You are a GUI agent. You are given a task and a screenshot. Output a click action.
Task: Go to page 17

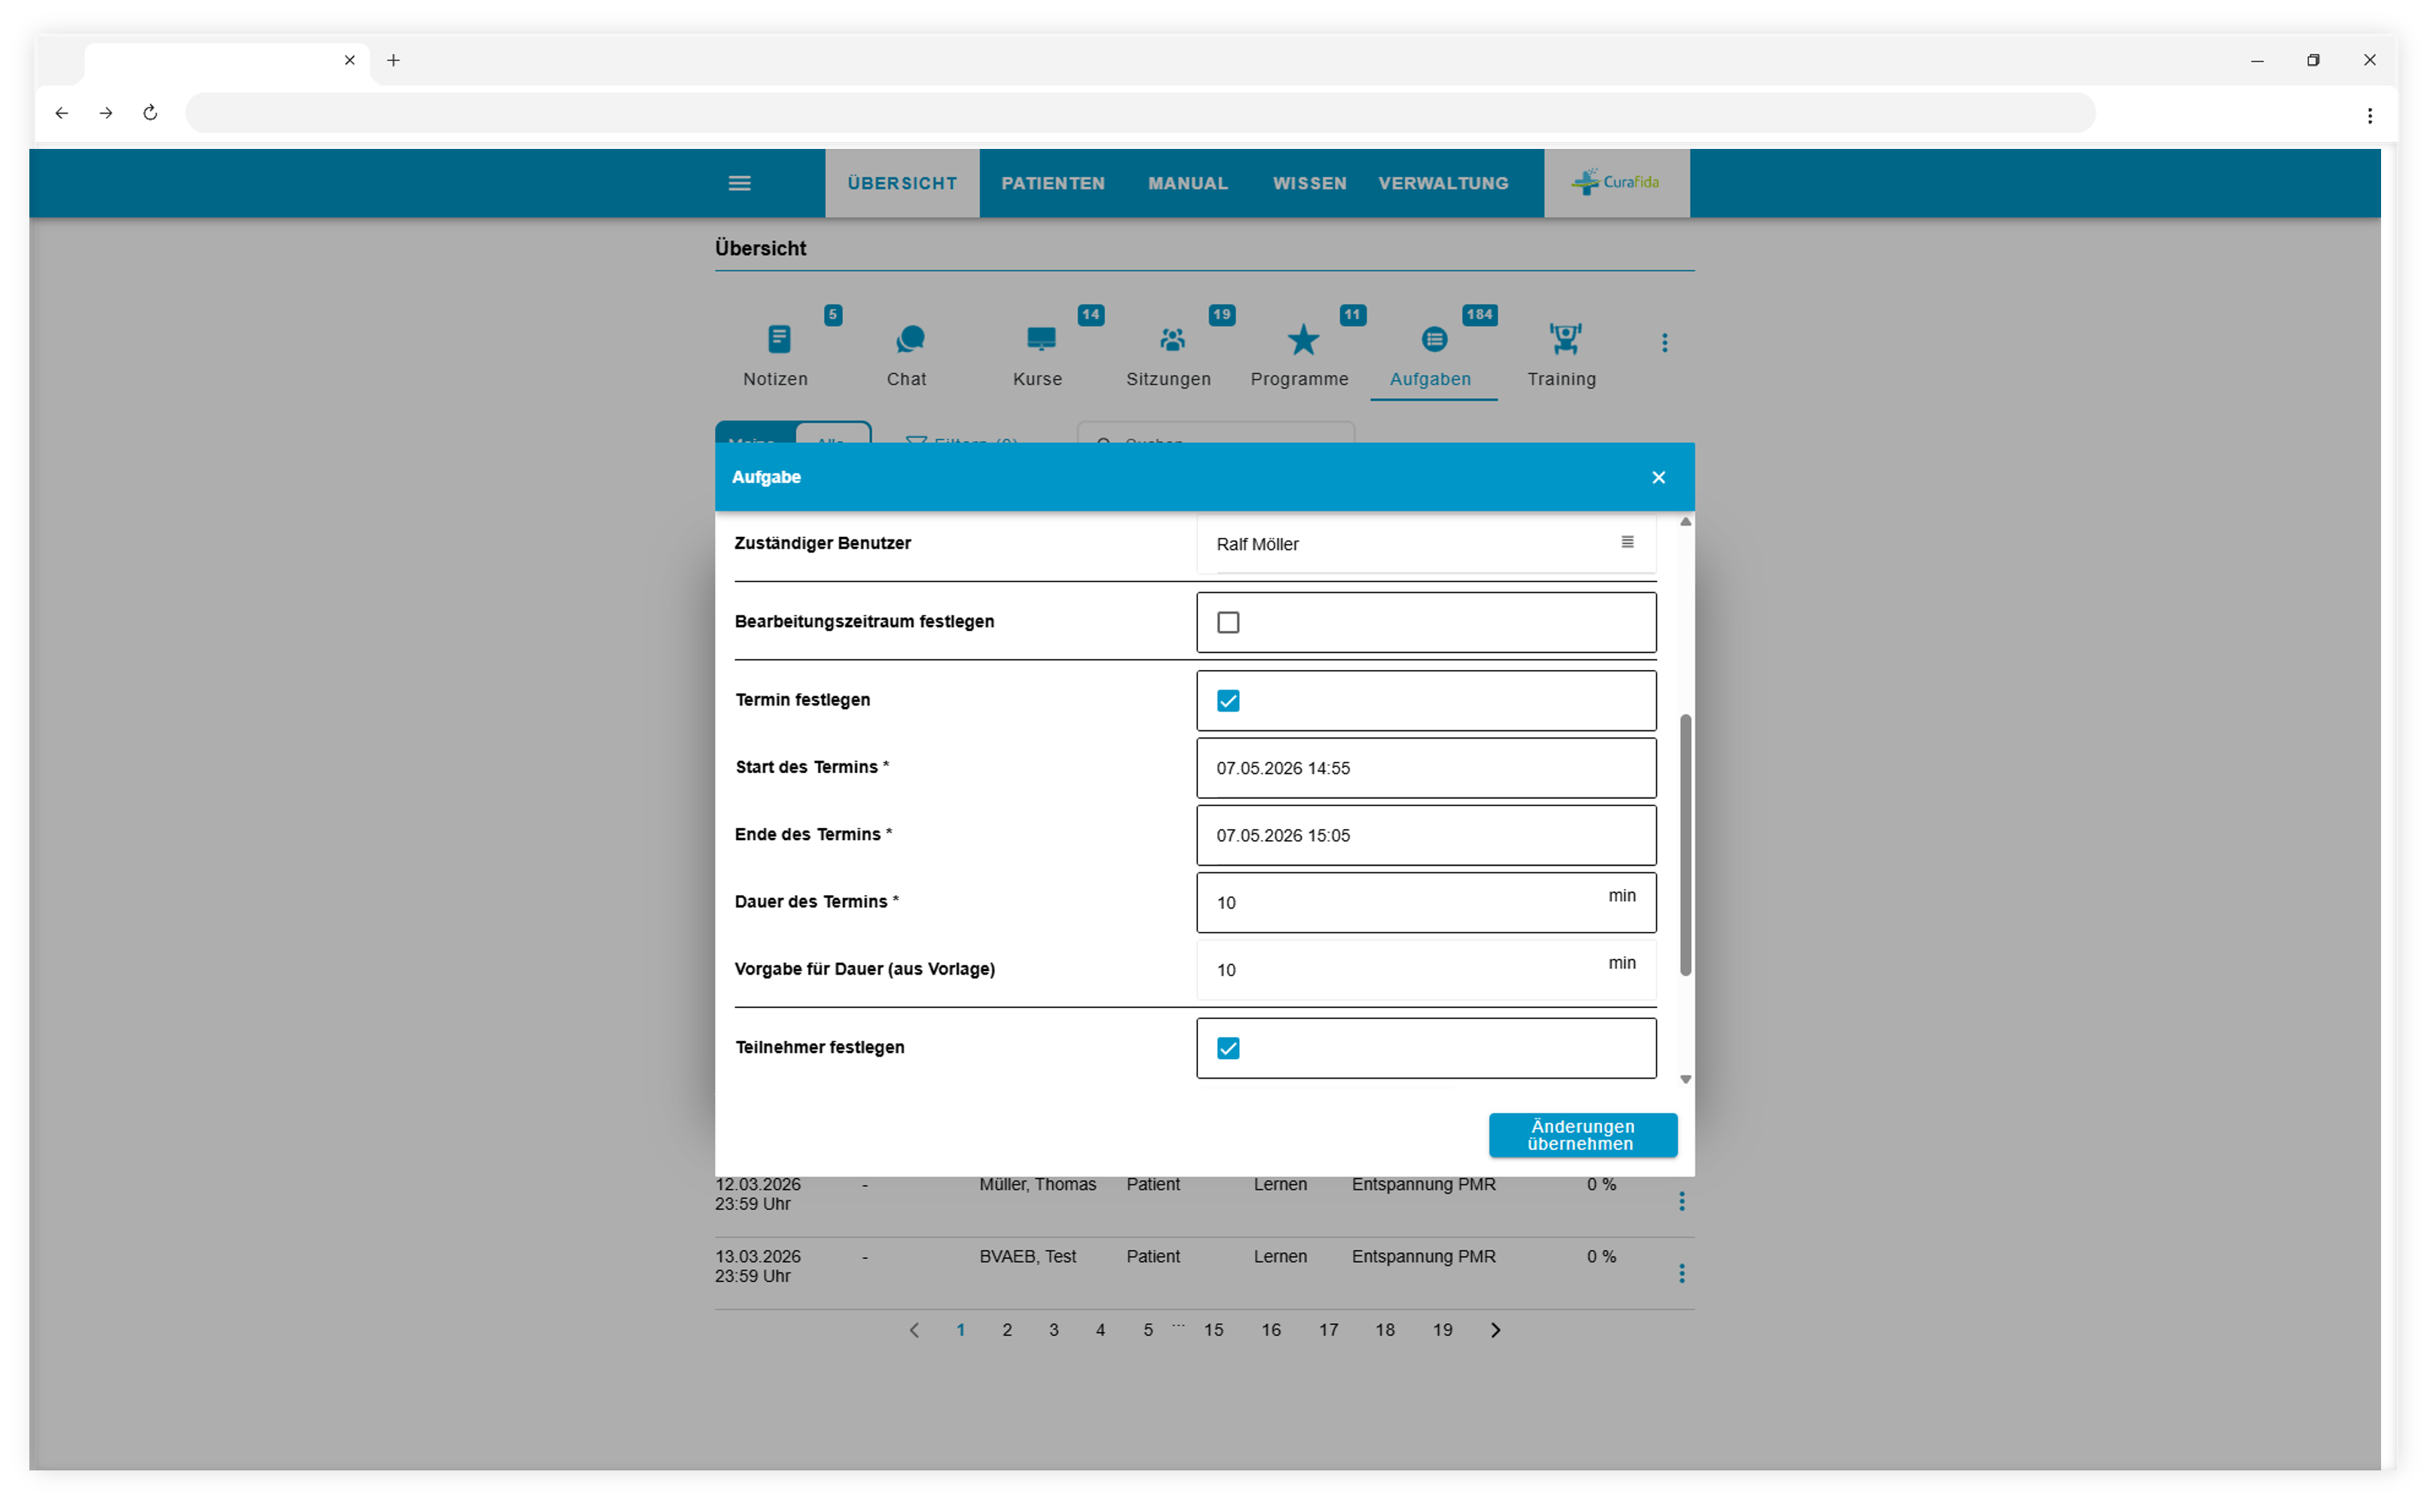click(x=1328, y=1330)
